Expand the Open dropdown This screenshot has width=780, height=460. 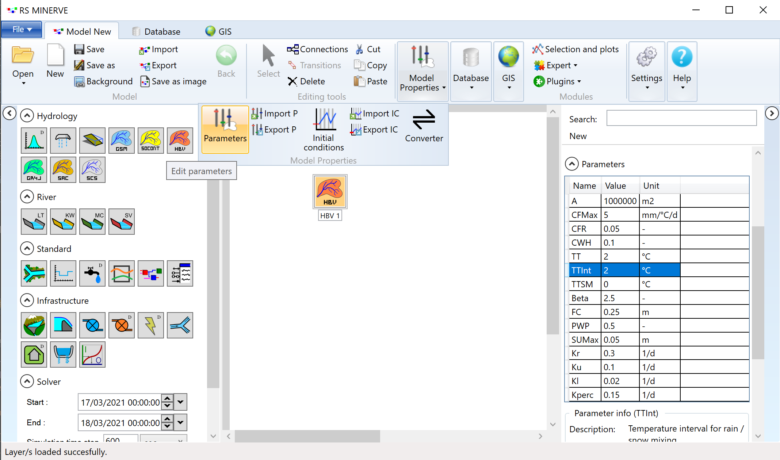point(23,83)
